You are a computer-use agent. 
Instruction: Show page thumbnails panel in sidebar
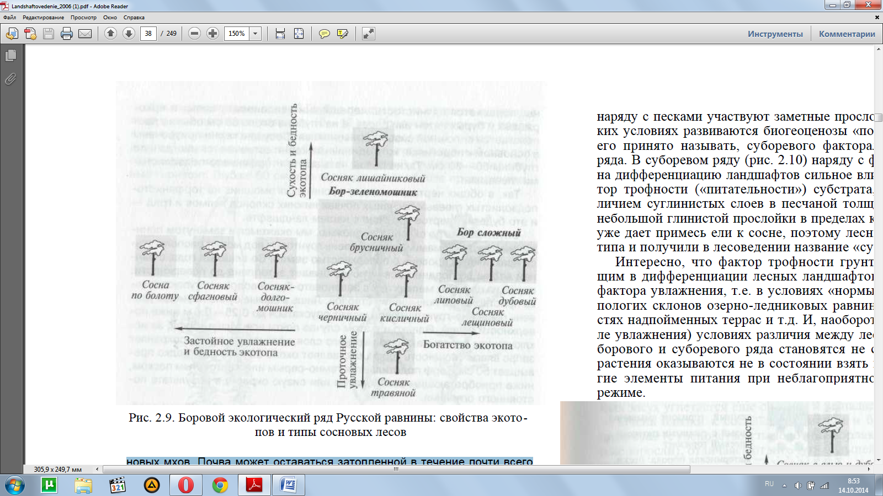10,56
